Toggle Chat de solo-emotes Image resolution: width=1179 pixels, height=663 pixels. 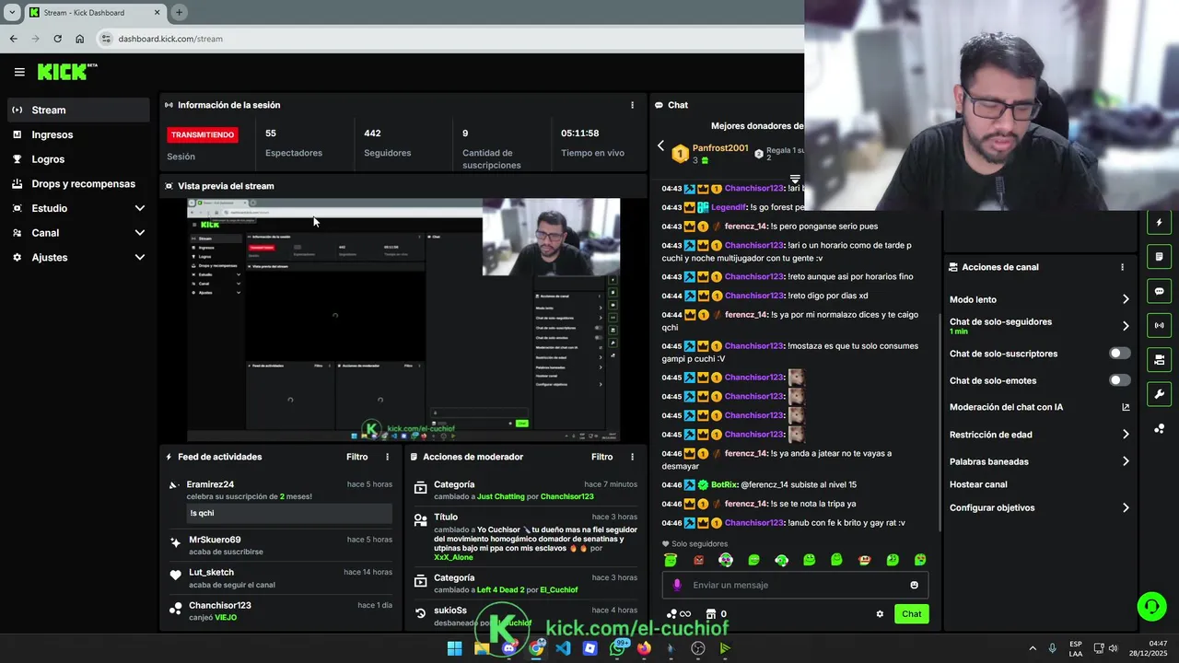point(1119,380)
